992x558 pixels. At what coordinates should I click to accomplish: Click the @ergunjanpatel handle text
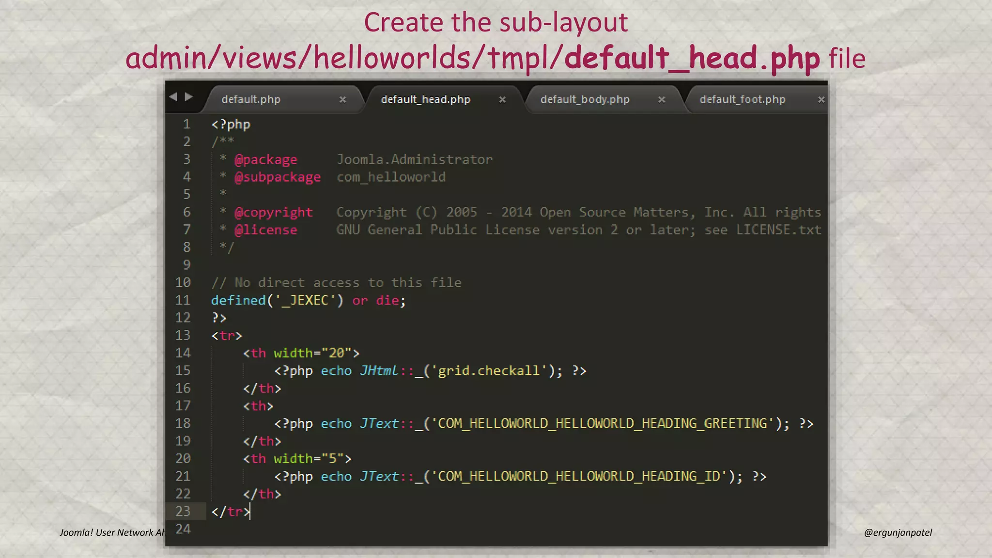(898, 532)
